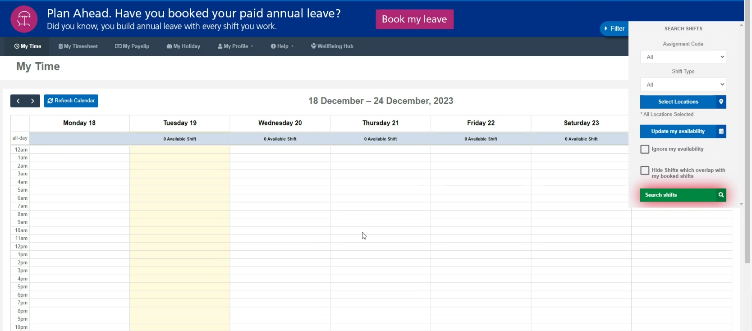Click the magnifier icon on Search shifts
This screenshot has width=752, height=331.
click(721, 195)
